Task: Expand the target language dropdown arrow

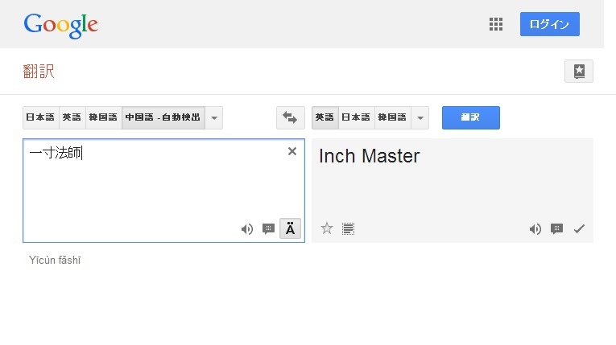Action: [x=420, y=117]
